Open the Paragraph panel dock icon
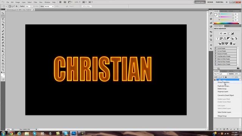The image size is (242, 136). pyautogui.click(x=211, y=49)
